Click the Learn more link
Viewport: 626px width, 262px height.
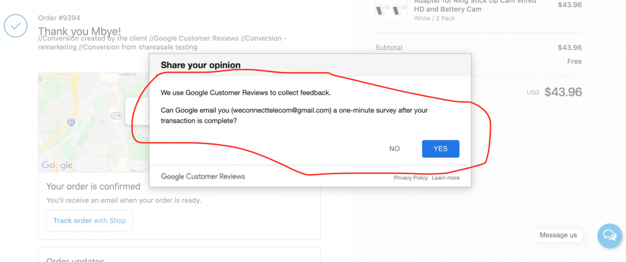pyautogui.click(x=446, y=178)
